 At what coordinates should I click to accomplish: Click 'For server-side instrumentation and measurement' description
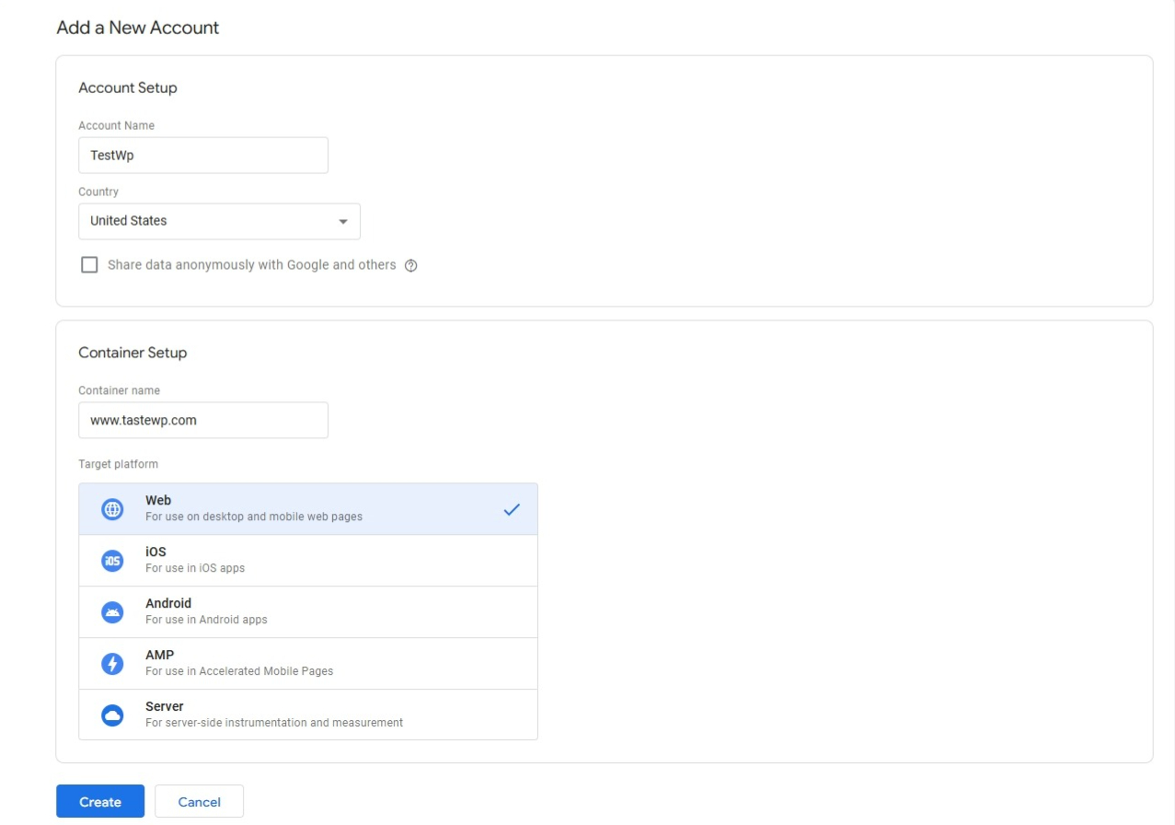coord(274,723)
